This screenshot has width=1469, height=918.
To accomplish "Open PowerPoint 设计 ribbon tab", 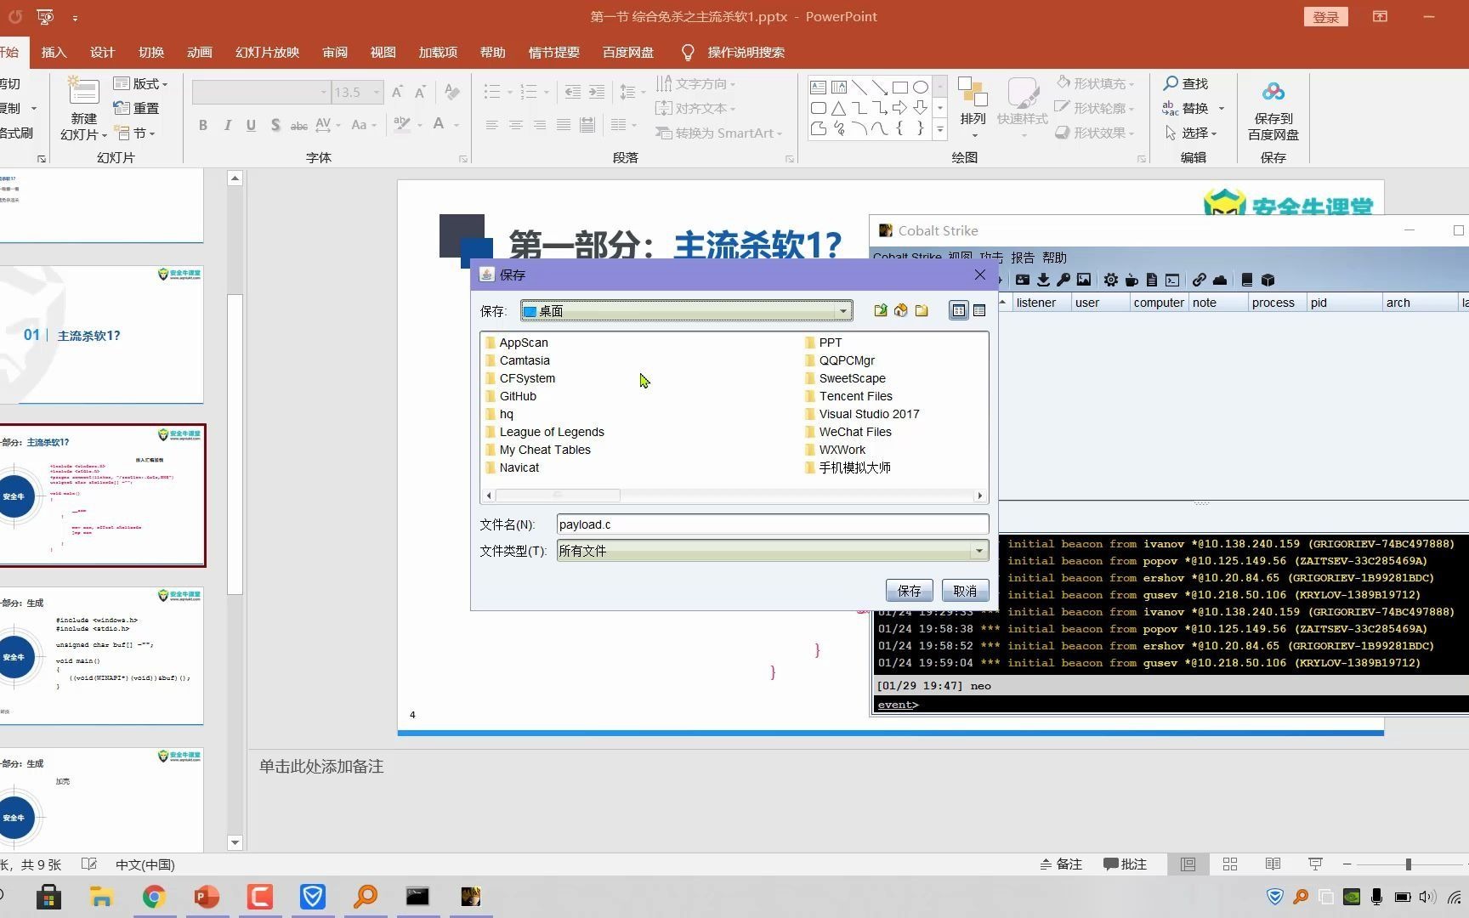I will click(102, 52).
